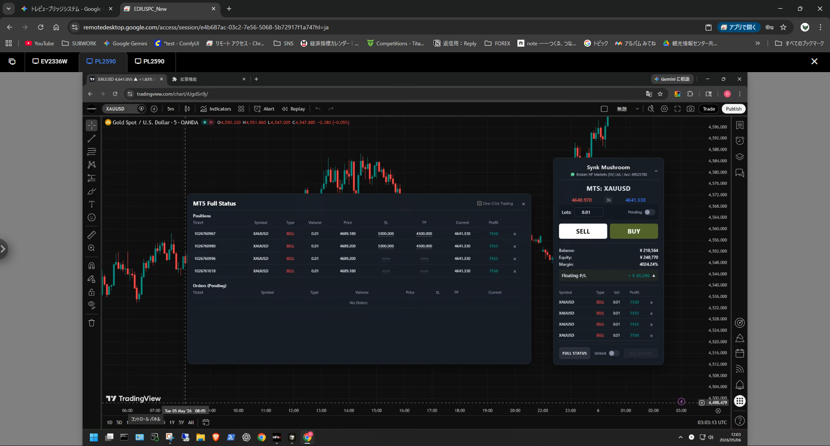
Task: Select the text tool in left toolbar
Action: pos(92,204)
